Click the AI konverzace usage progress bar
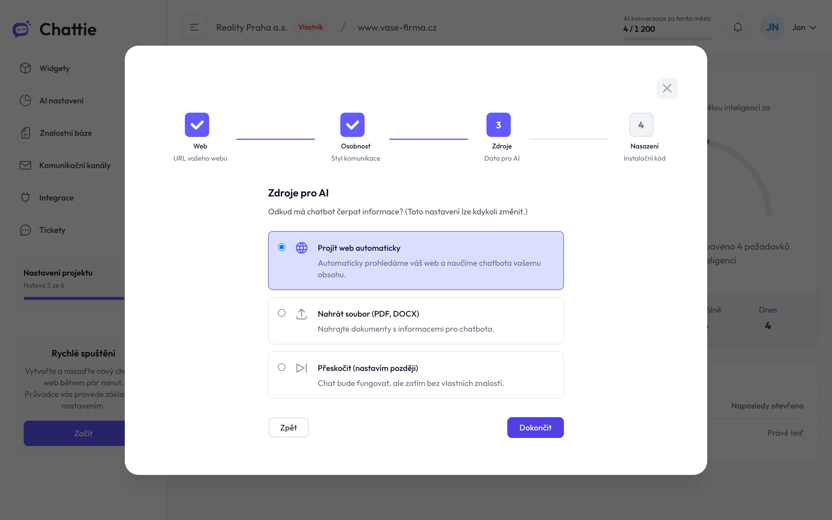Image resolution: width=832 pixels, height=520 pixels. click(667, 38)
